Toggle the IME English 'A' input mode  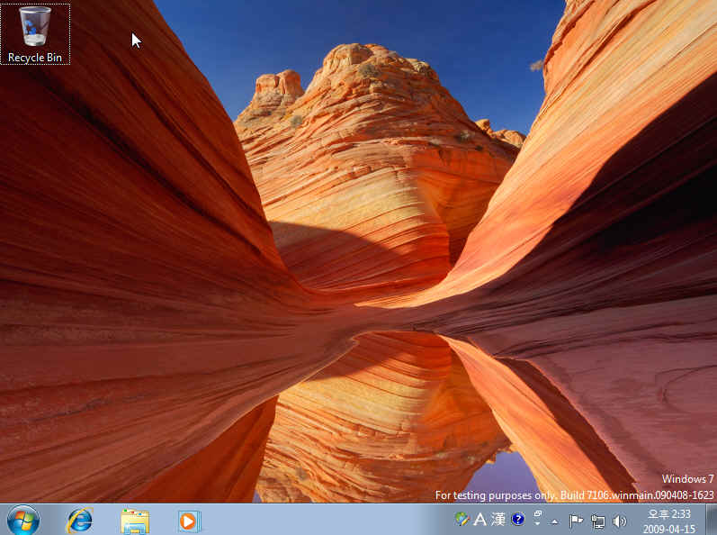[480, 519]
